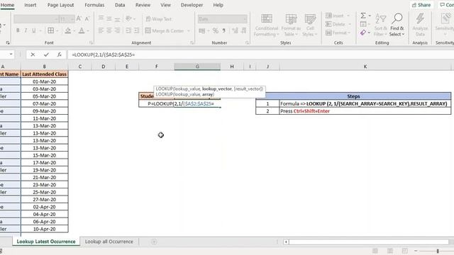Open Conditional Formatting menu
The height and width of the screenshot is (255, 454).
tap(267, 25)
